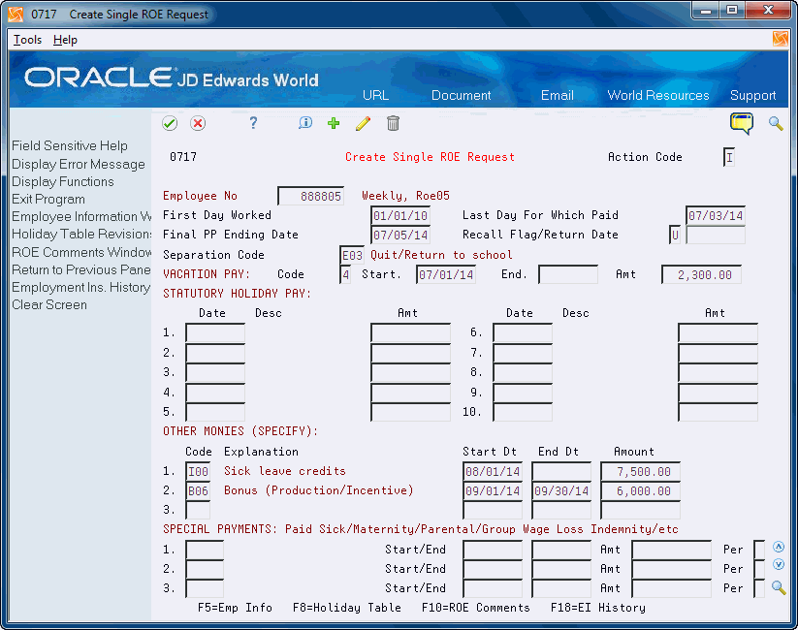798x630 pixels.
Task: Open the Help menu
Action: click(65, 40)
